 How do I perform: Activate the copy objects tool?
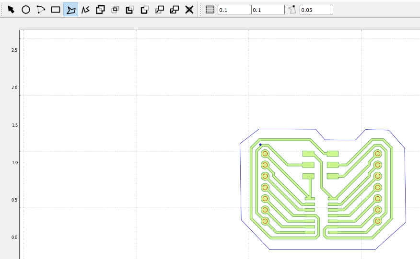(175, 10)
